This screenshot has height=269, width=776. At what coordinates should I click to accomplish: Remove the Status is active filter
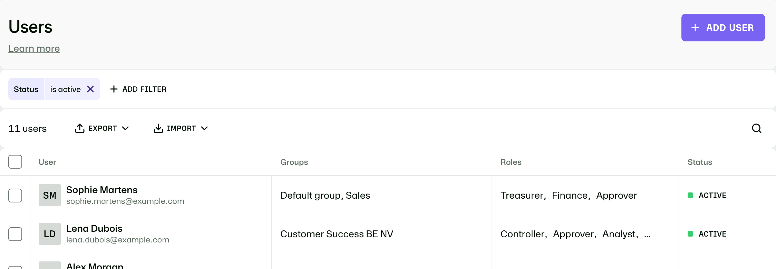90,89
